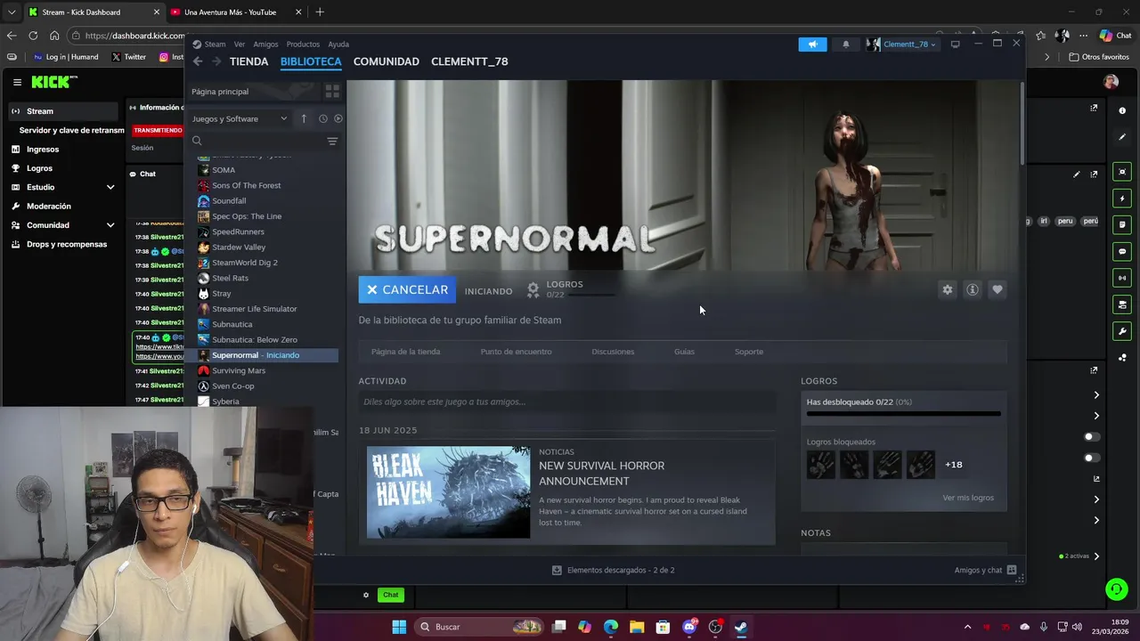Sort library with the up arrow icon
Viewport: 1140px width, 641px height.
(x=303, y=118)
